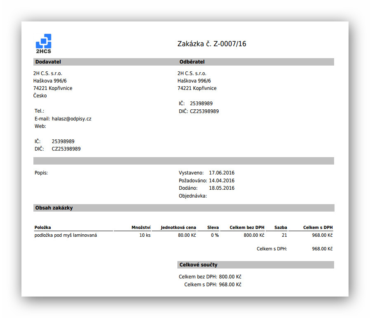The image size is (370, 318).
Task: Click the customer IČ value 25398989
Action: tap(201, 104)
